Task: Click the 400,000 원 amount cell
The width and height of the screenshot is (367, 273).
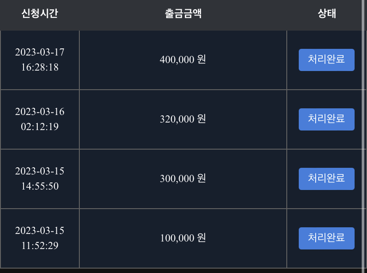Action: pyautogui.click(x=183, y=60)
